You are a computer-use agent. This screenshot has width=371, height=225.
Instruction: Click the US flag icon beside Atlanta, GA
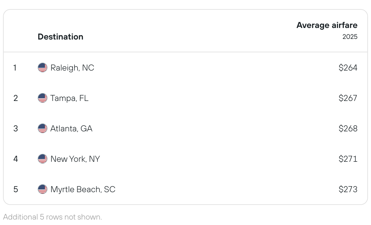tap(43, 128)
